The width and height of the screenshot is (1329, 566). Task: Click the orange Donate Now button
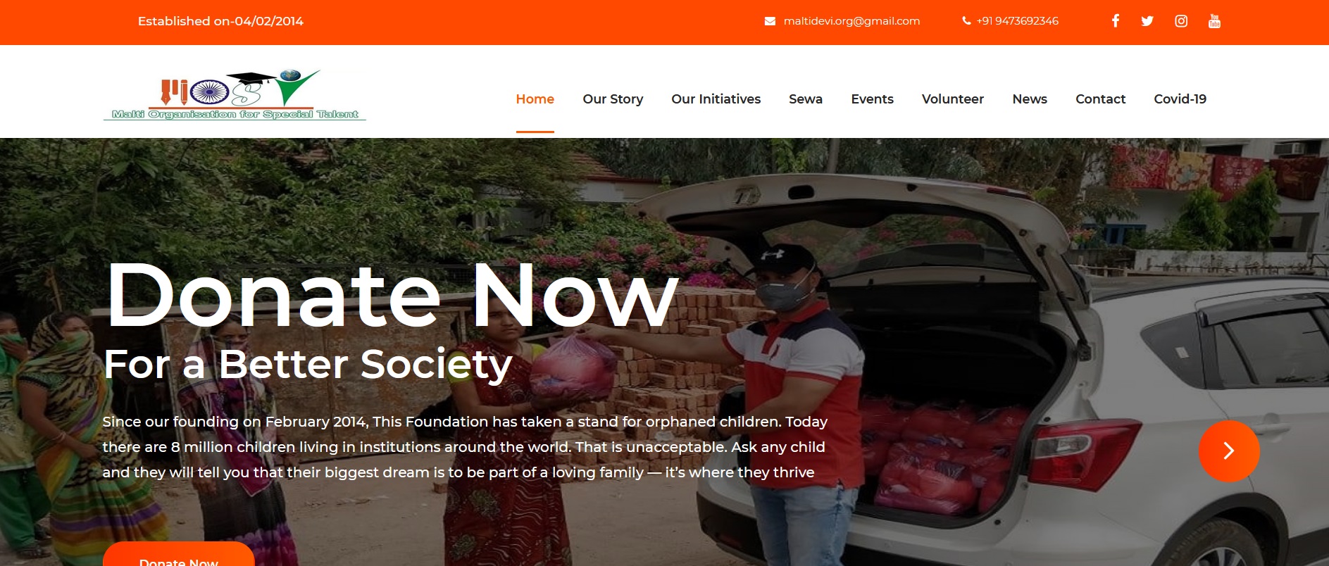tap(179, 555)
